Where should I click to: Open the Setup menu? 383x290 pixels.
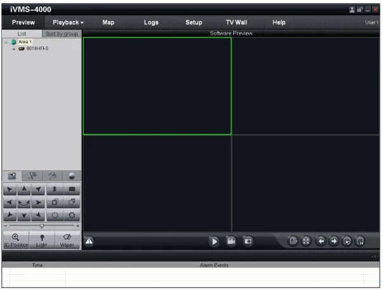[x=194, y=22]
